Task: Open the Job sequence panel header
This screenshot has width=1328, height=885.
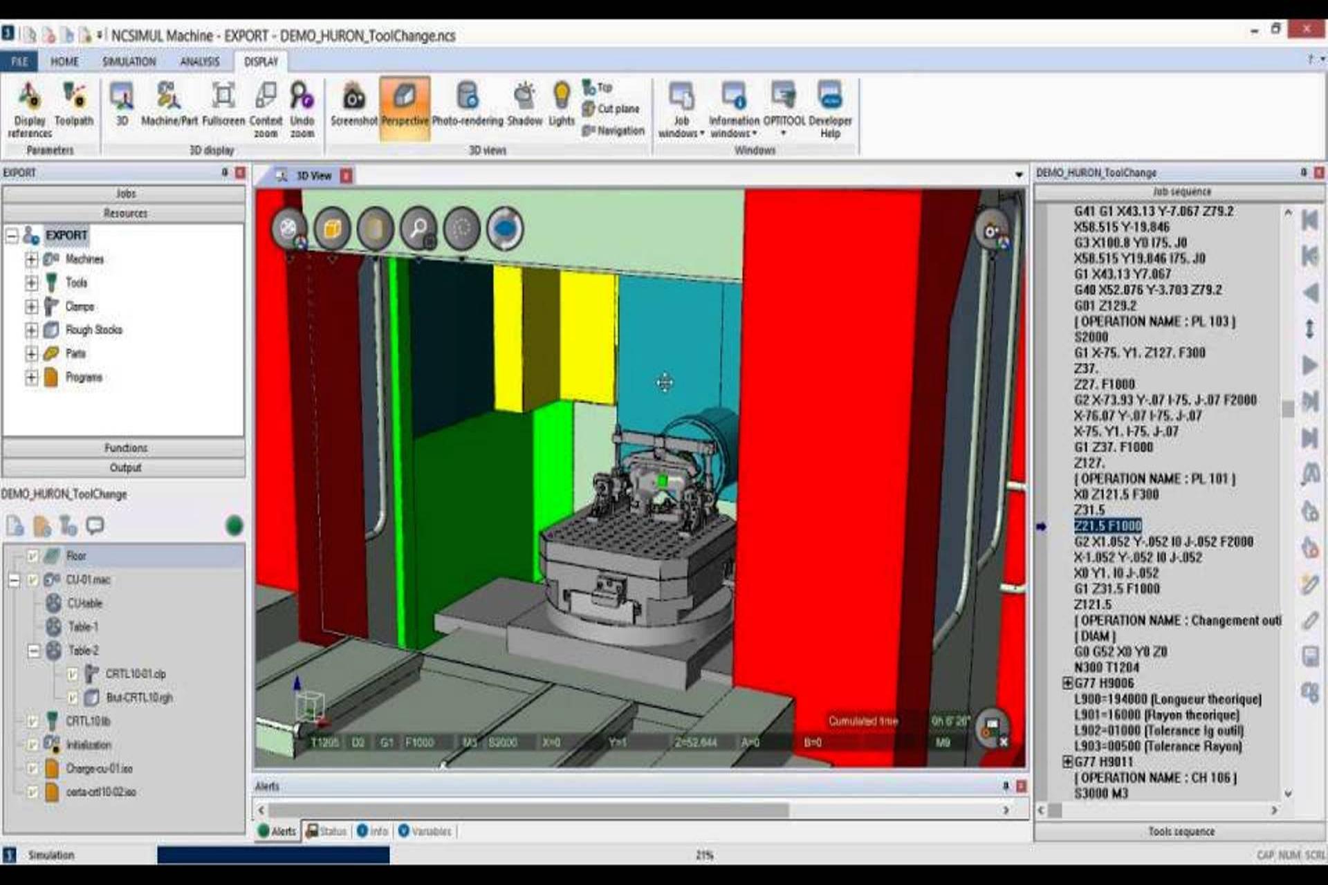Action: pyautogui.click(x=1181, y=192)
